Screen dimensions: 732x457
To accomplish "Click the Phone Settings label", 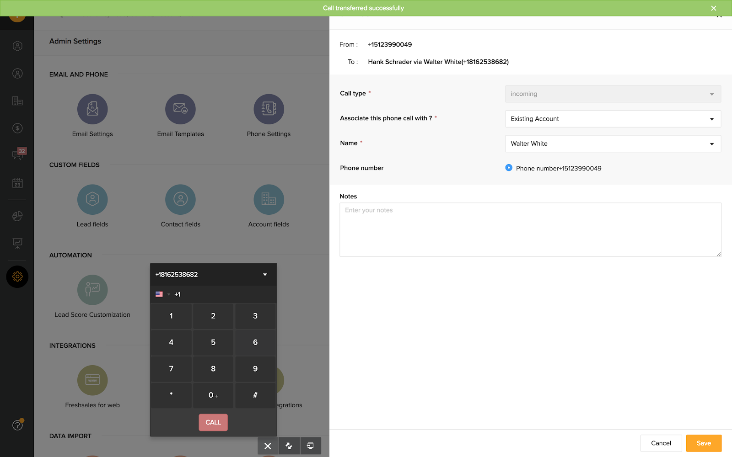I will 269,134.
